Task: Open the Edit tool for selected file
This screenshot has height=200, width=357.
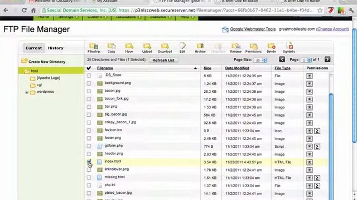Action: 182,48
